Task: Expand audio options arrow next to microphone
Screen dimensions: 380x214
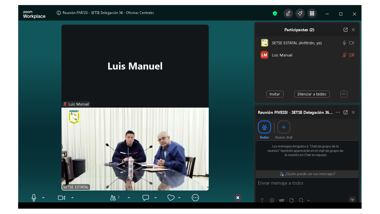Action: (43, 198)
